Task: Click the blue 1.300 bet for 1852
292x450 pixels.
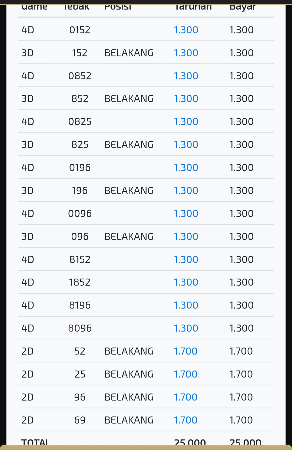Action: pyautogui.click(x=186, y=282)
